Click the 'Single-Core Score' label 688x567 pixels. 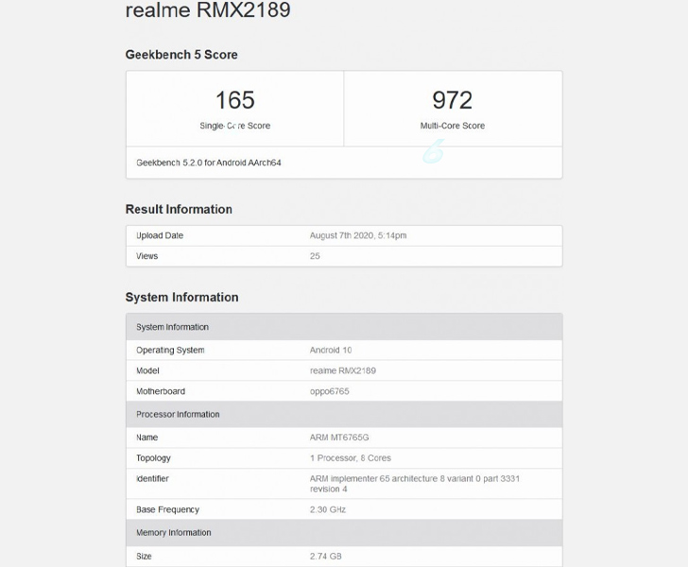[234, 126]
